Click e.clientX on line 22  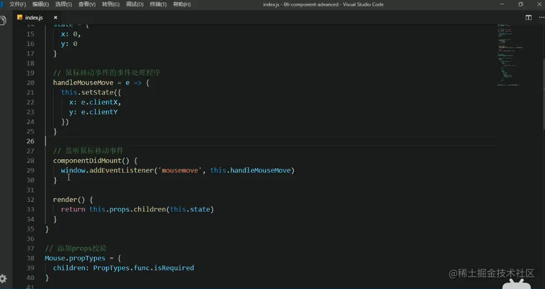pos(99,102)
